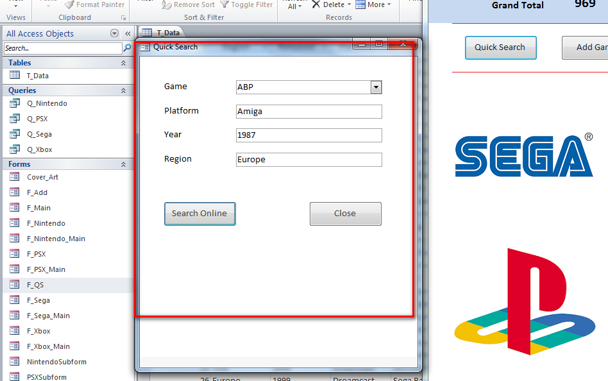The width and height of the screenshot is (608, 381).
Task: Open the Clipboard group dialog launcher
Action: point(123,18)
